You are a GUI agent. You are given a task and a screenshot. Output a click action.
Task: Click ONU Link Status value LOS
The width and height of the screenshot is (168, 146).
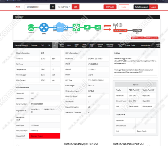(89, 96)
